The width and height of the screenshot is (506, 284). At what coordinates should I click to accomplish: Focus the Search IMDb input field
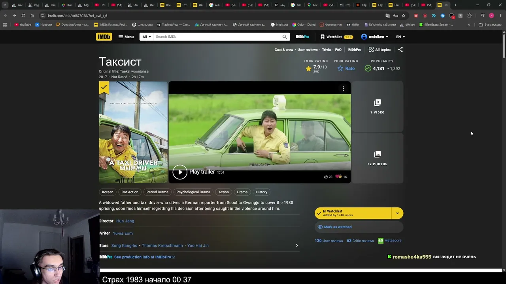[x=217, y=37]
